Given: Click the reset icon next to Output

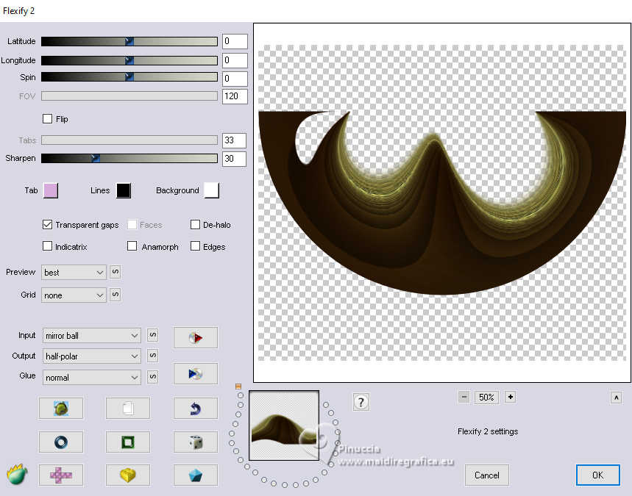Looking at the screenshot, I should coord(153,356).
